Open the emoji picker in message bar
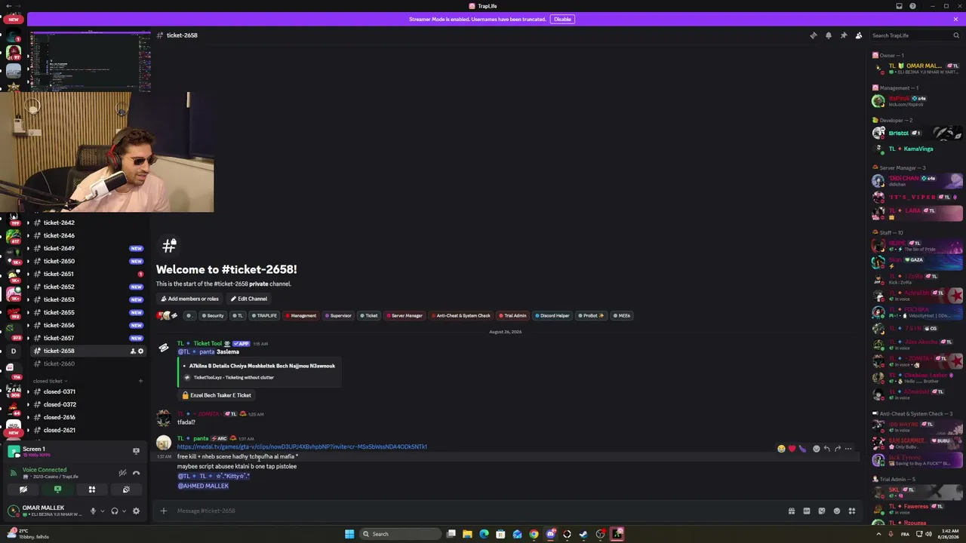 tap(836, 511)
